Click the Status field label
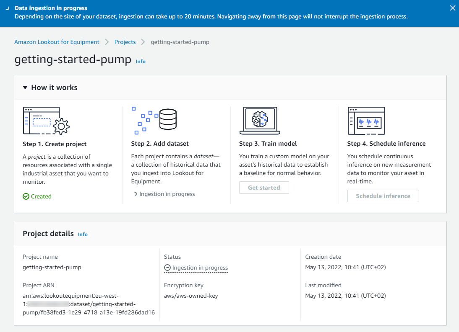Viewport: 459px width, 332px height. (172, 257)
